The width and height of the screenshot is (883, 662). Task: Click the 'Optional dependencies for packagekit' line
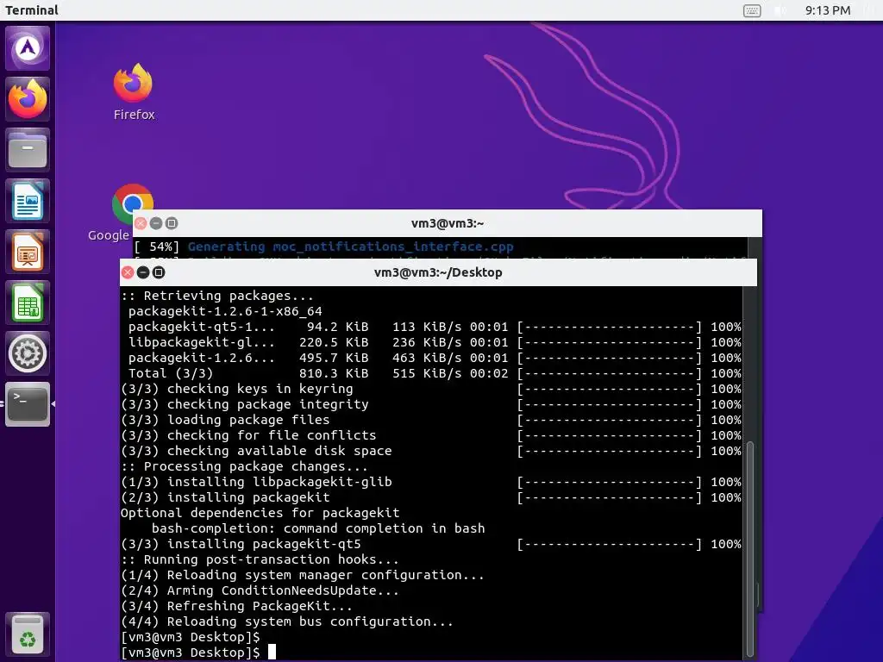pos(260,513)
